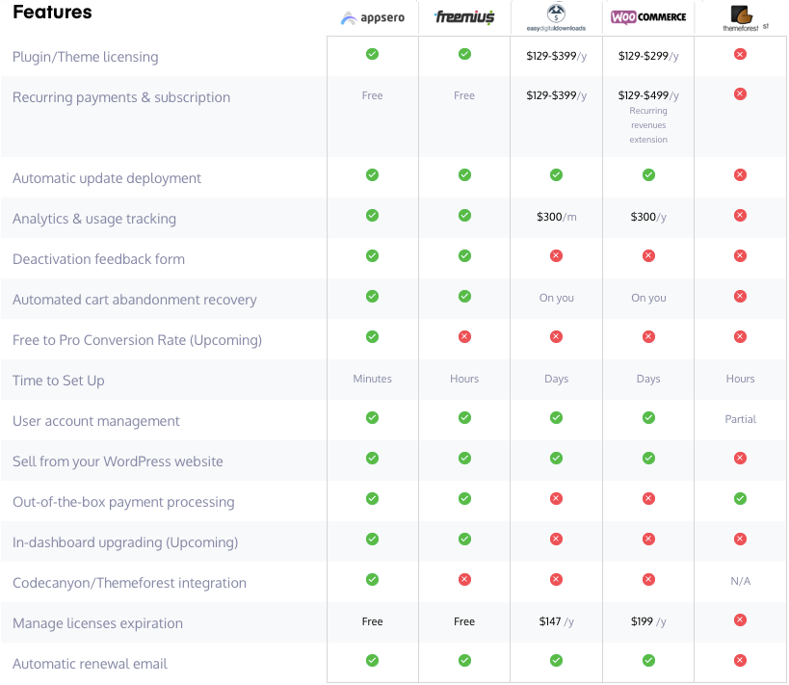Click Sell from your WordPress website label
The width and height of the screenshot is (789, 685).
pos(118,461)
